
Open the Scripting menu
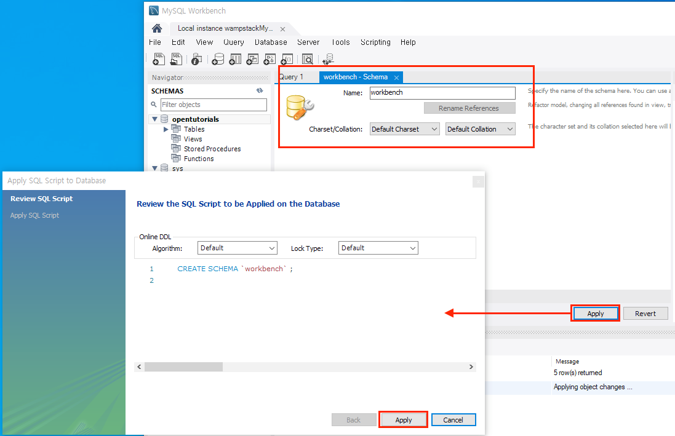tap(375, 42)
